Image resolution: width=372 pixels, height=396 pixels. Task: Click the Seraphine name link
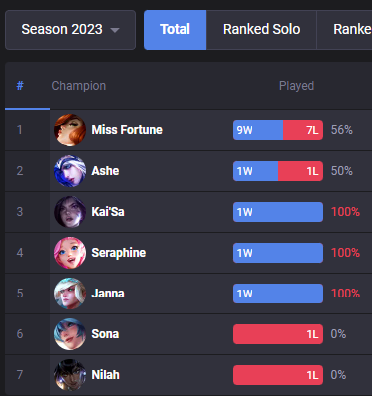[x=119, y=253]
